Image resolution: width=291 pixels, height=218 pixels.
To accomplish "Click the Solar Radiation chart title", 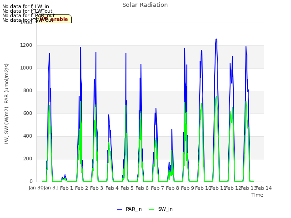I will tap(145, 5).
